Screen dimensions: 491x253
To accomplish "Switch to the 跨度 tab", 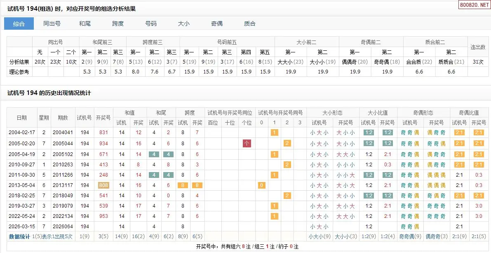I will click(x=118, y=24).
